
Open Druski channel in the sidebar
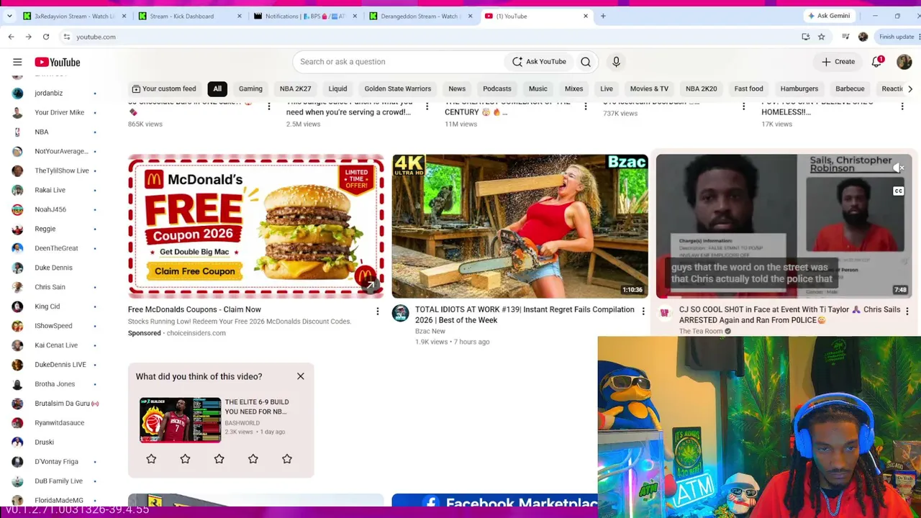(x=45, y=442)
